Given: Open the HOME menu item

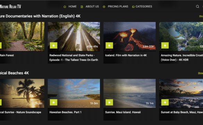Looking at the screenshot, I should (73, 7).
